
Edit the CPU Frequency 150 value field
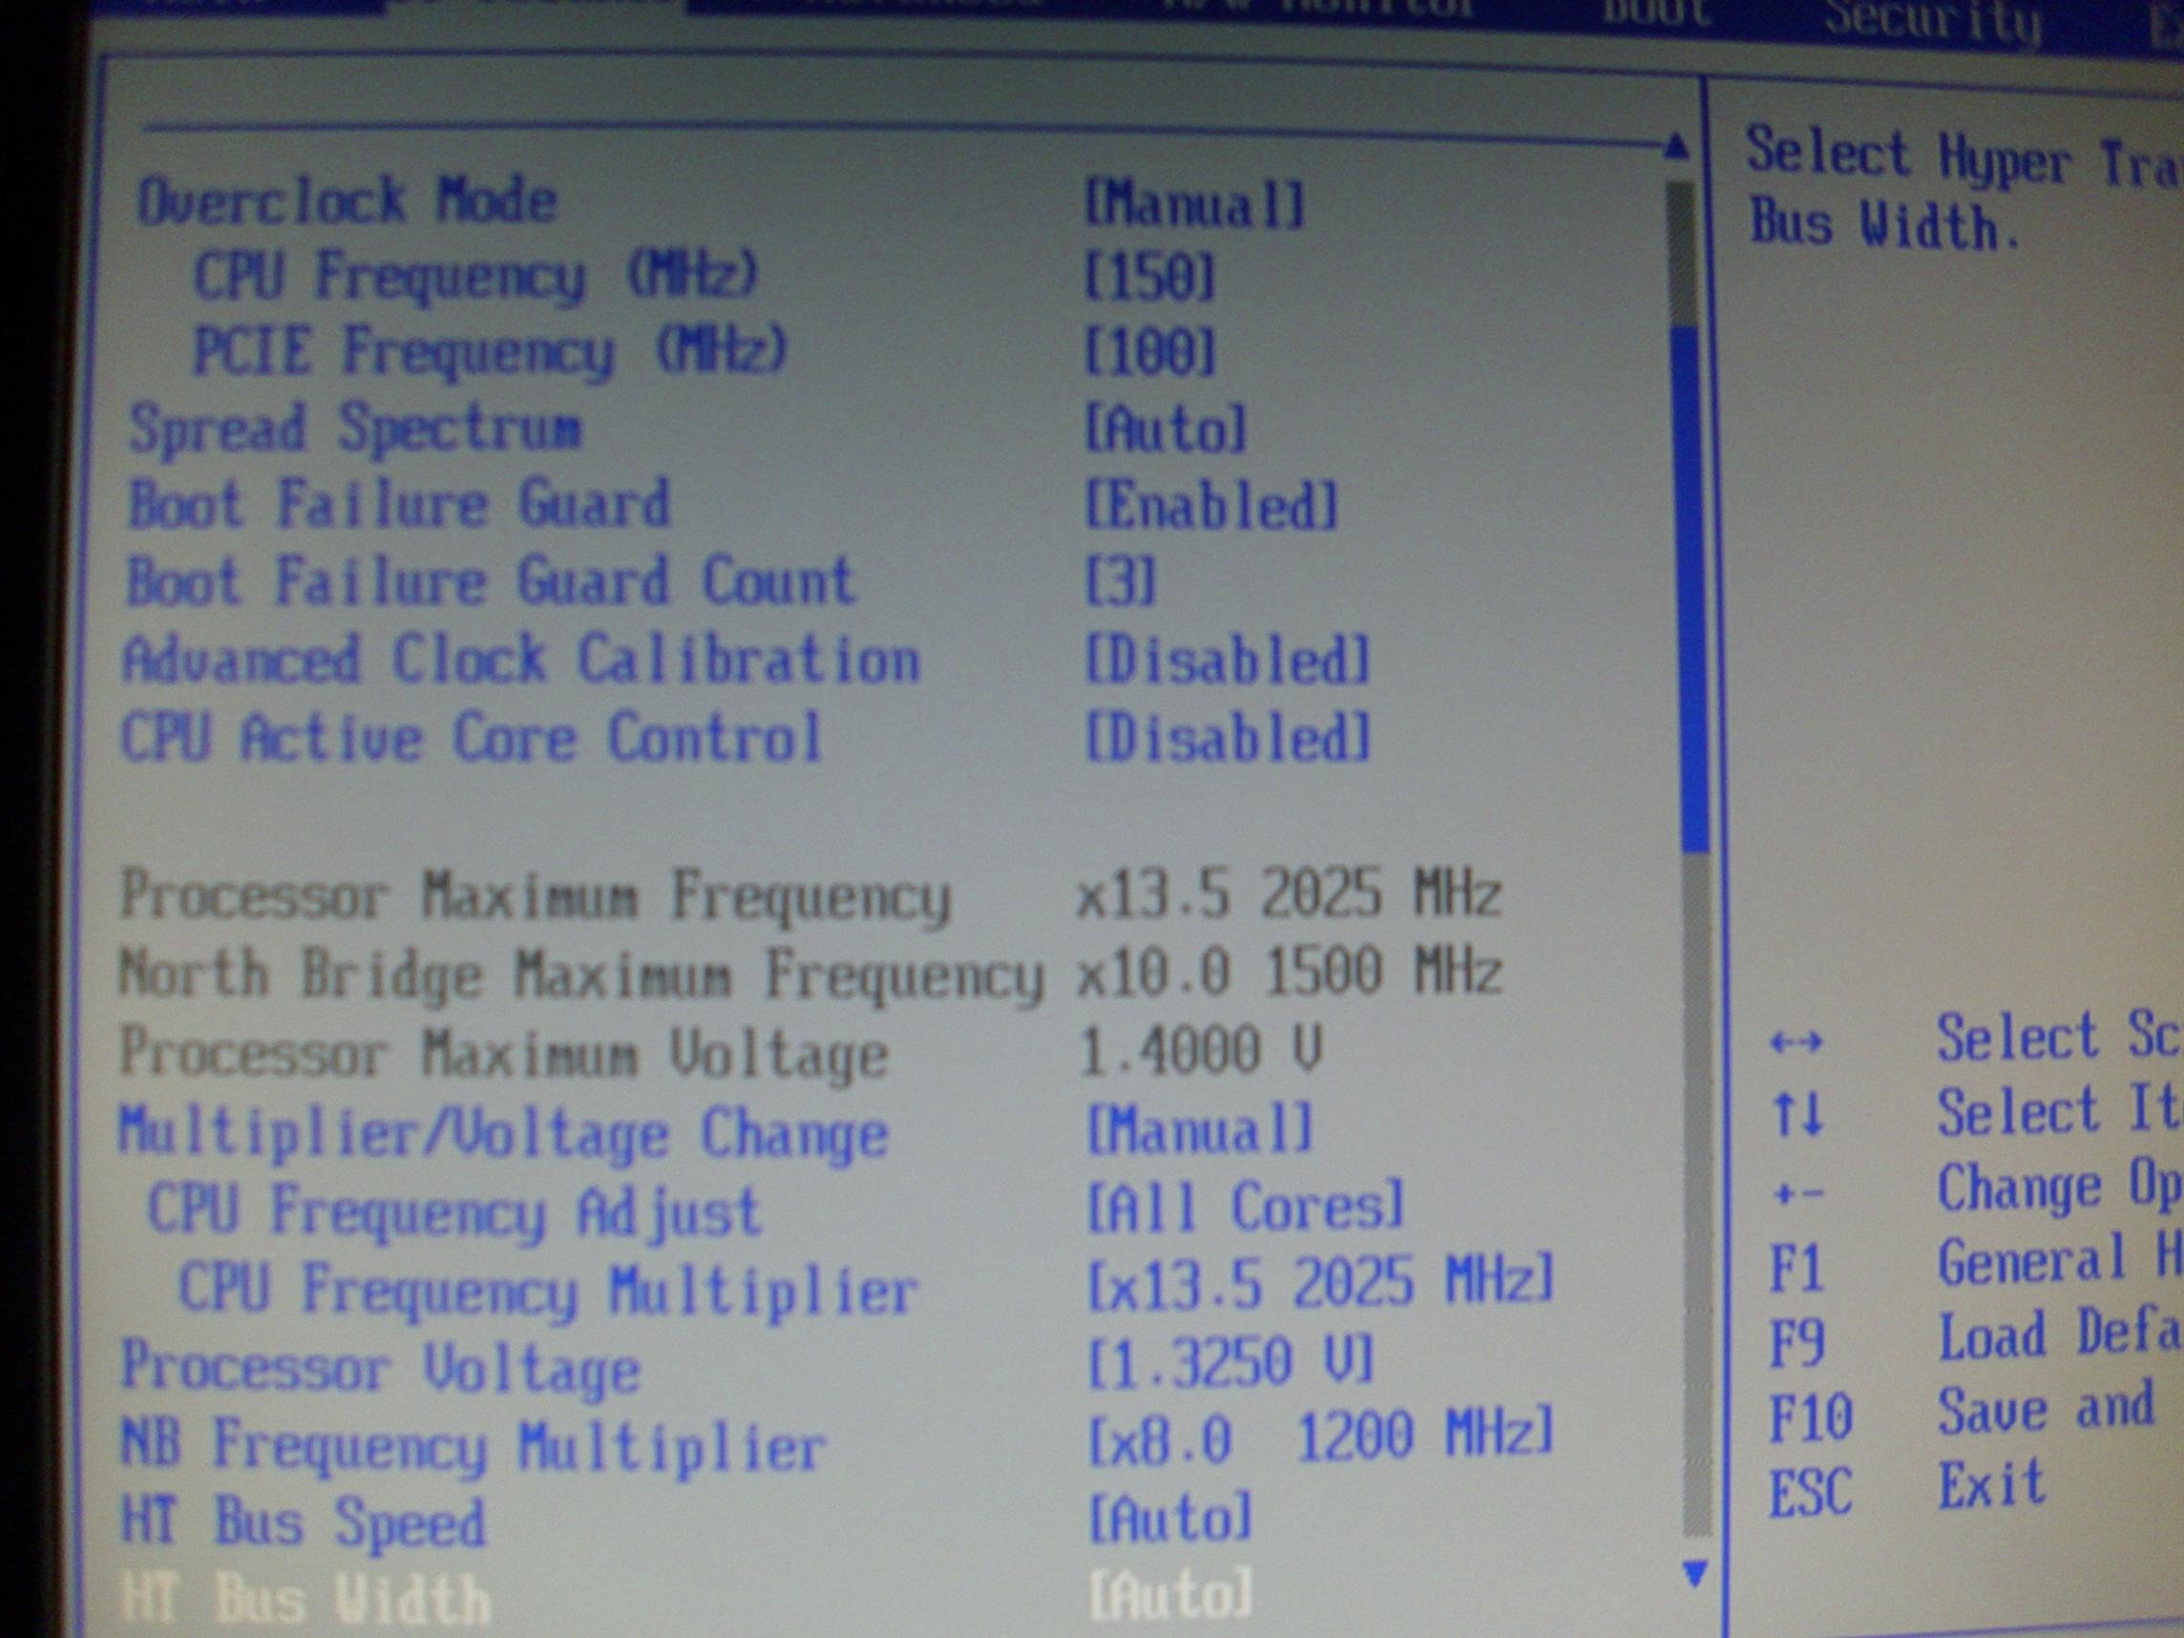1149,277
